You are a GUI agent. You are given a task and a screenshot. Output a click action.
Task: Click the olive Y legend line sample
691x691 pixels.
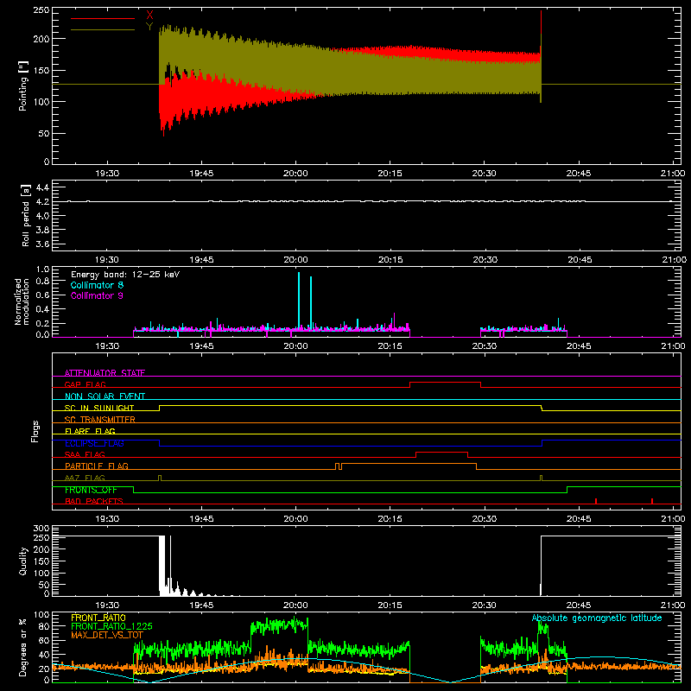(x=103, y=29)
